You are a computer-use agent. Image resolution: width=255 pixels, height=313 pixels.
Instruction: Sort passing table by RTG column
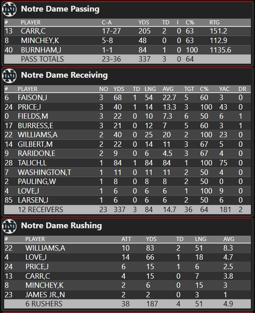214,22
